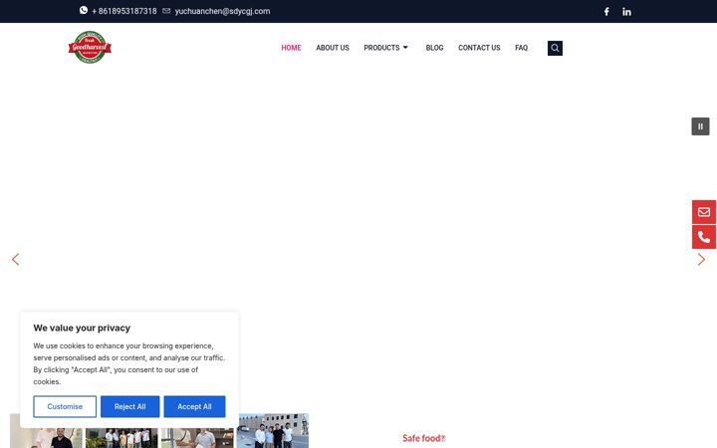Click the Safe food heading
This screenshot has height=448, width=717.
[423, 438]
